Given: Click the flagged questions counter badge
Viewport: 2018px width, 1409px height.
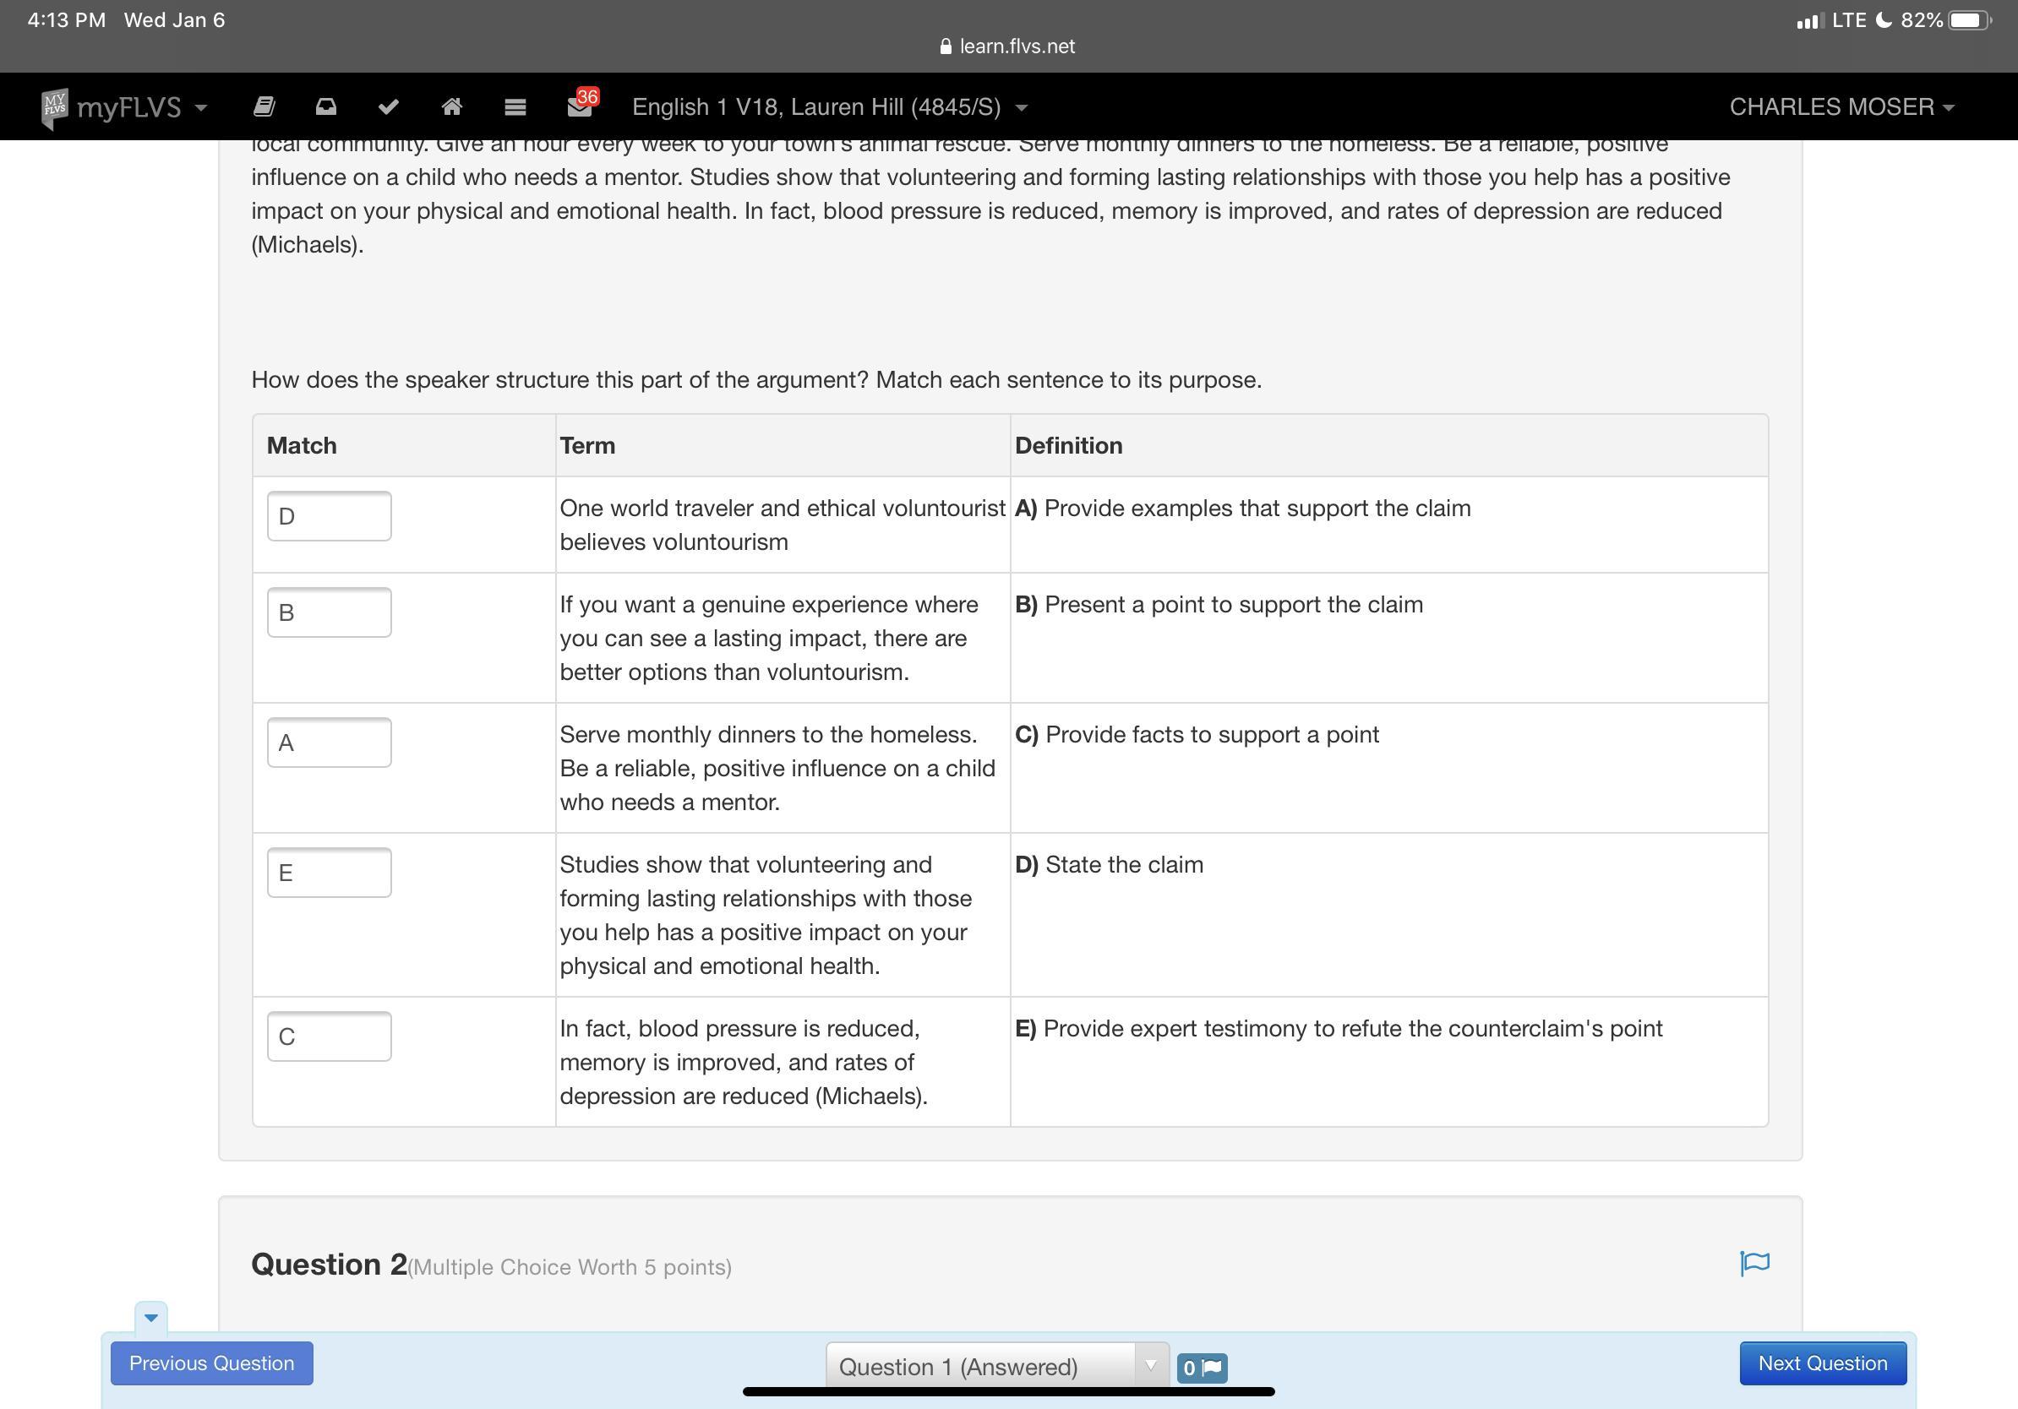Looking at the screenshot, I should pyautogui.click(x=1202, y=1367).
